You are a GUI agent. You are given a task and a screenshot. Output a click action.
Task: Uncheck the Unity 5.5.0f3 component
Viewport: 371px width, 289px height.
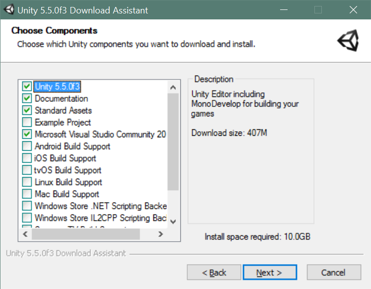click(x=27, y=87)
